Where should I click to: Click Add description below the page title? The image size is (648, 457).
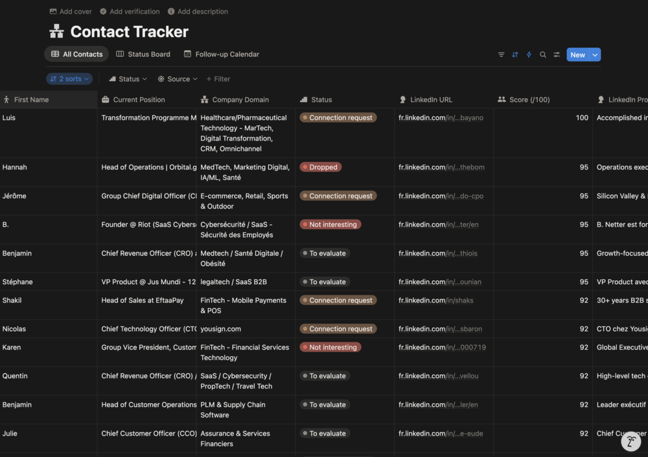point(198,11)
